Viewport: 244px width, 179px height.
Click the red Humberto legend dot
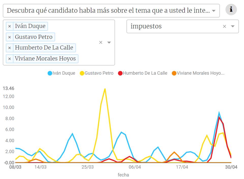(x=120, y=73)
